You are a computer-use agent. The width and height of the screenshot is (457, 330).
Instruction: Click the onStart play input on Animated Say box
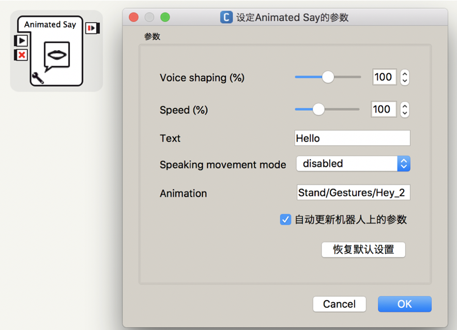click(21, 41)
